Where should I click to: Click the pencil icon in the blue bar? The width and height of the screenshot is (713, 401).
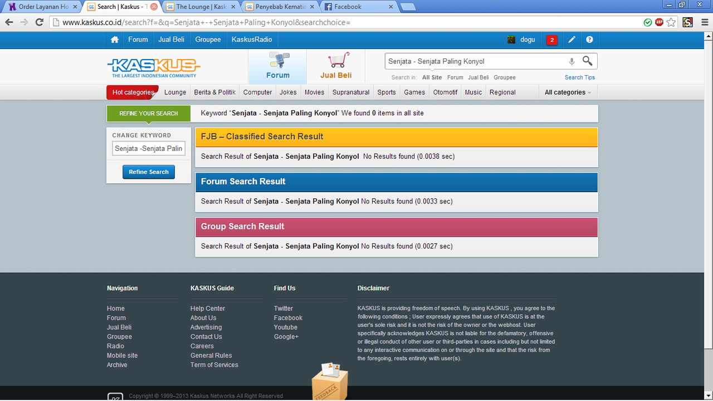click(572, 40)
